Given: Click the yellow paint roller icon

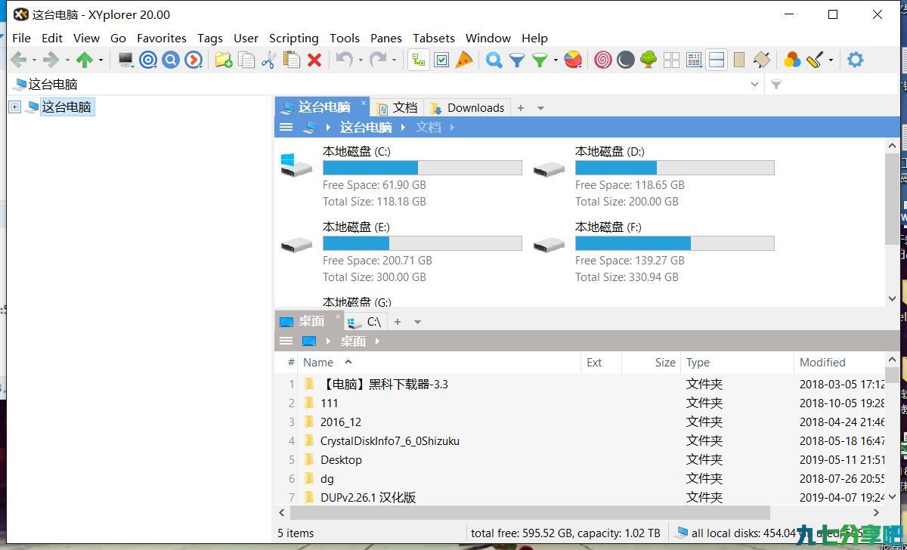Looking at the screenshot, I should [815, 60].
